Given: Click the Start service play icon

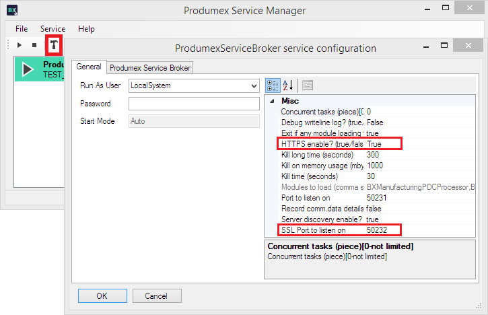Looking at the screenshot, I should click(20, 45).
